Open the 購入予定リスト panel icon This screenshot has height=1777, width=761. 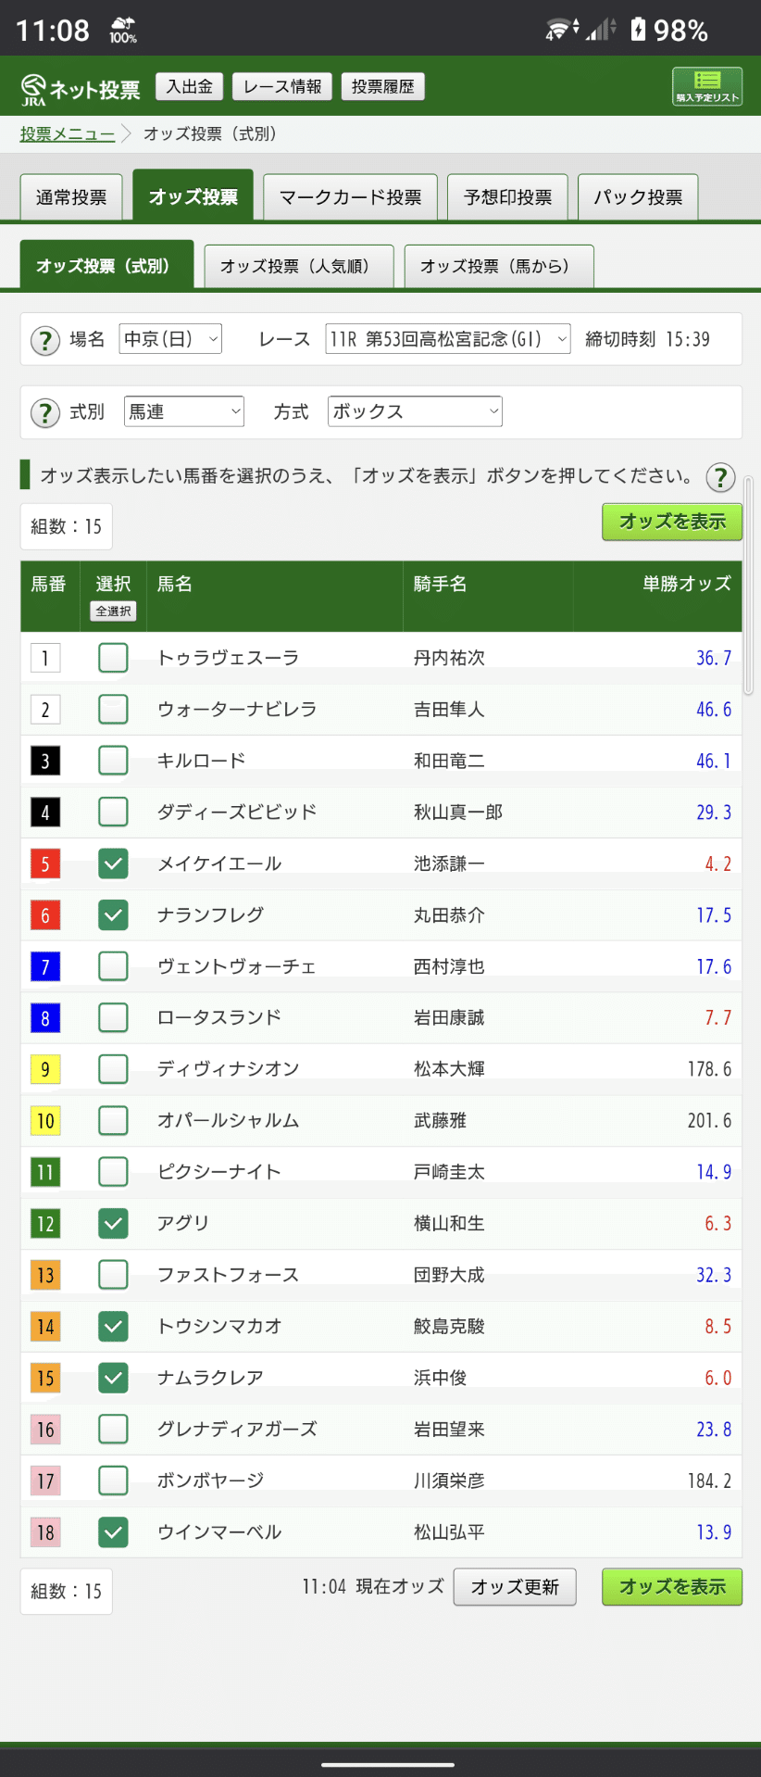(706, 85)
